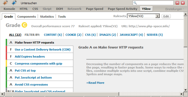Click the horizontal scrollbar thumb

click(62, 94)
